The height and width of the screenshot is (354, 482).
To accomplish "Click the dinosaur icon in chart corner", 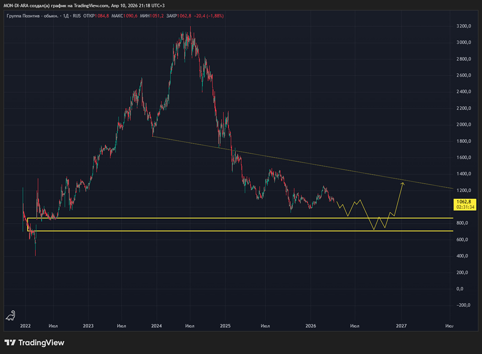I will (11, 316).
